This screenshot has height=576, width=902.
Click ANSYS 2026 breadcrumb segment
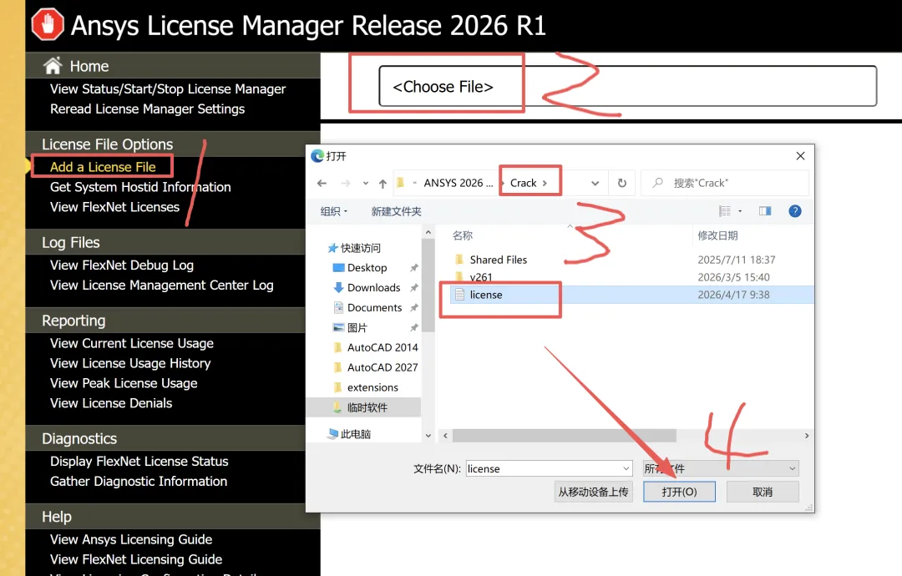click(459, 183)
